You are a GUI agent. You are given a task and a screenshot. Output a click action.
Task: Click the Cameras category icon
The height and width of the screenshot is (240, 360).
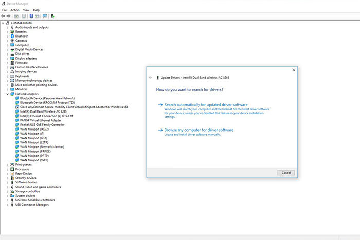tap(12, 41)
